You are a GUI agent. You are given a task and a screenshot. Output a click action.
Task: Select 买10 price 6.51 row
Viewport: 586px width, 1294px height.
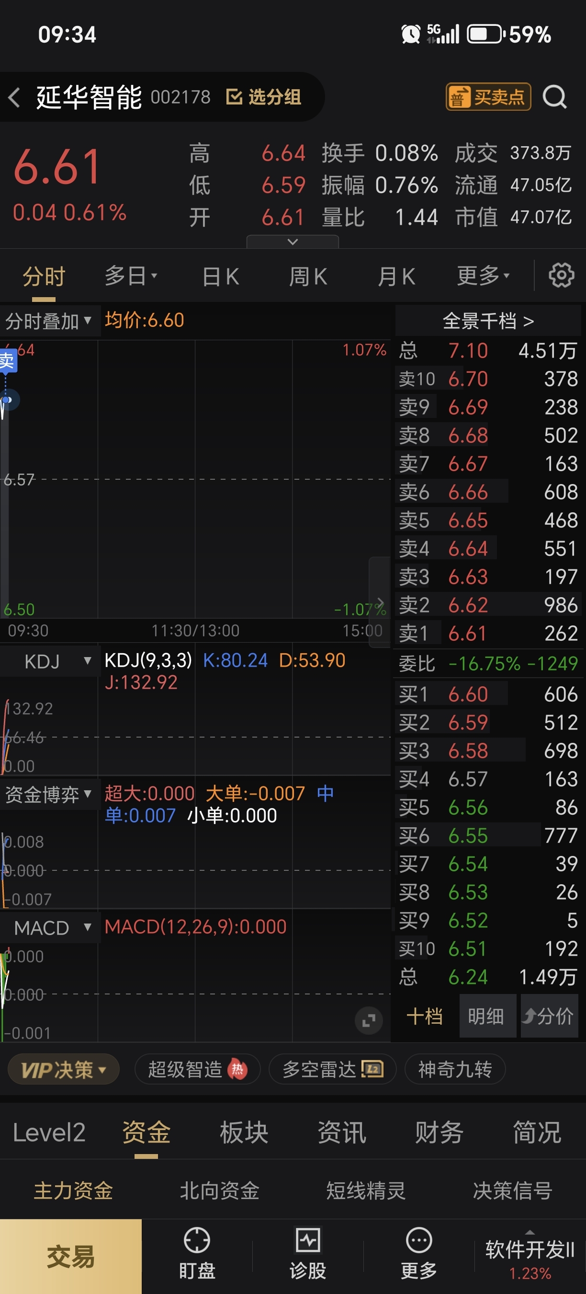pyautogui.click(x=488, y=949)
